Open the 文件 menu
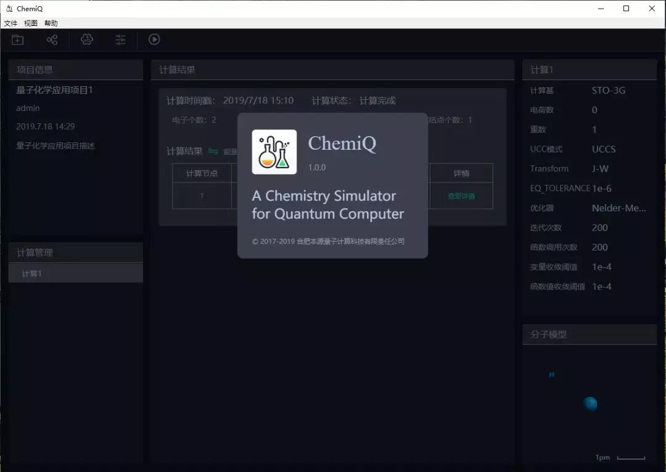Image resolution: width=666 pixels, height=472 pixels. tap(10, 23)
